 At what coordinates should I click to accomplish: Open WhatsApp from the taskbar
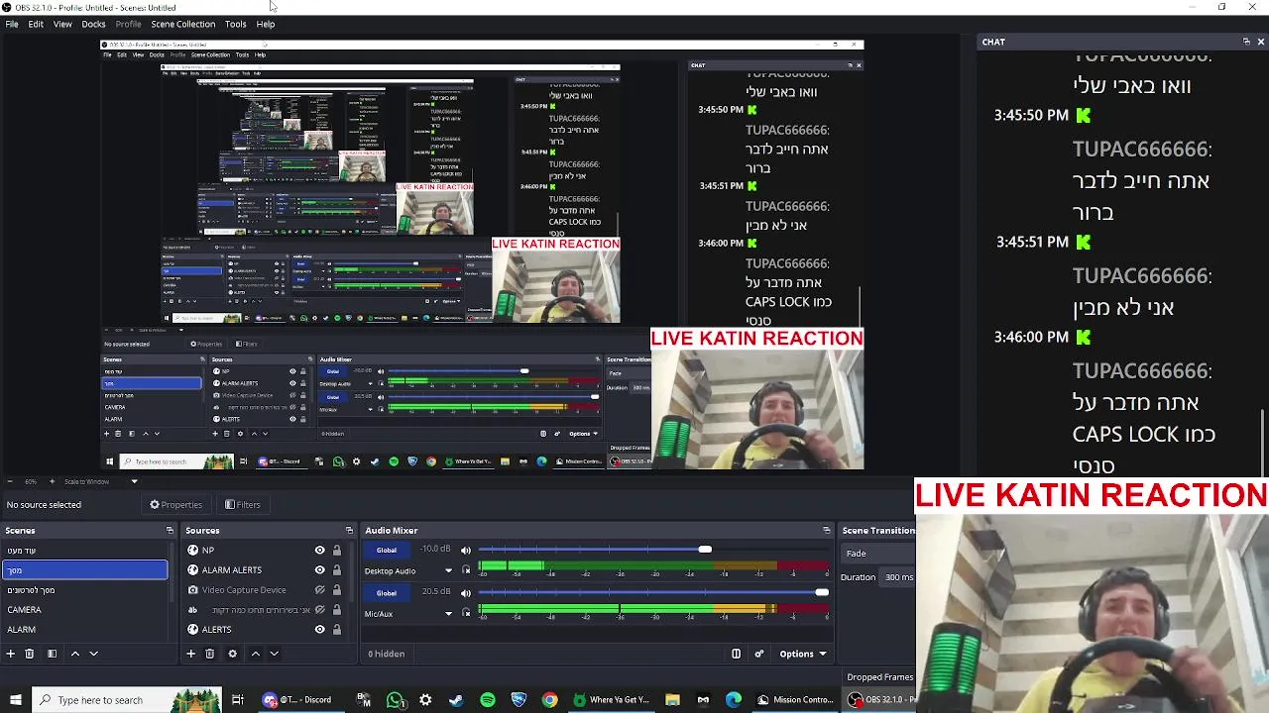(396, 700)
